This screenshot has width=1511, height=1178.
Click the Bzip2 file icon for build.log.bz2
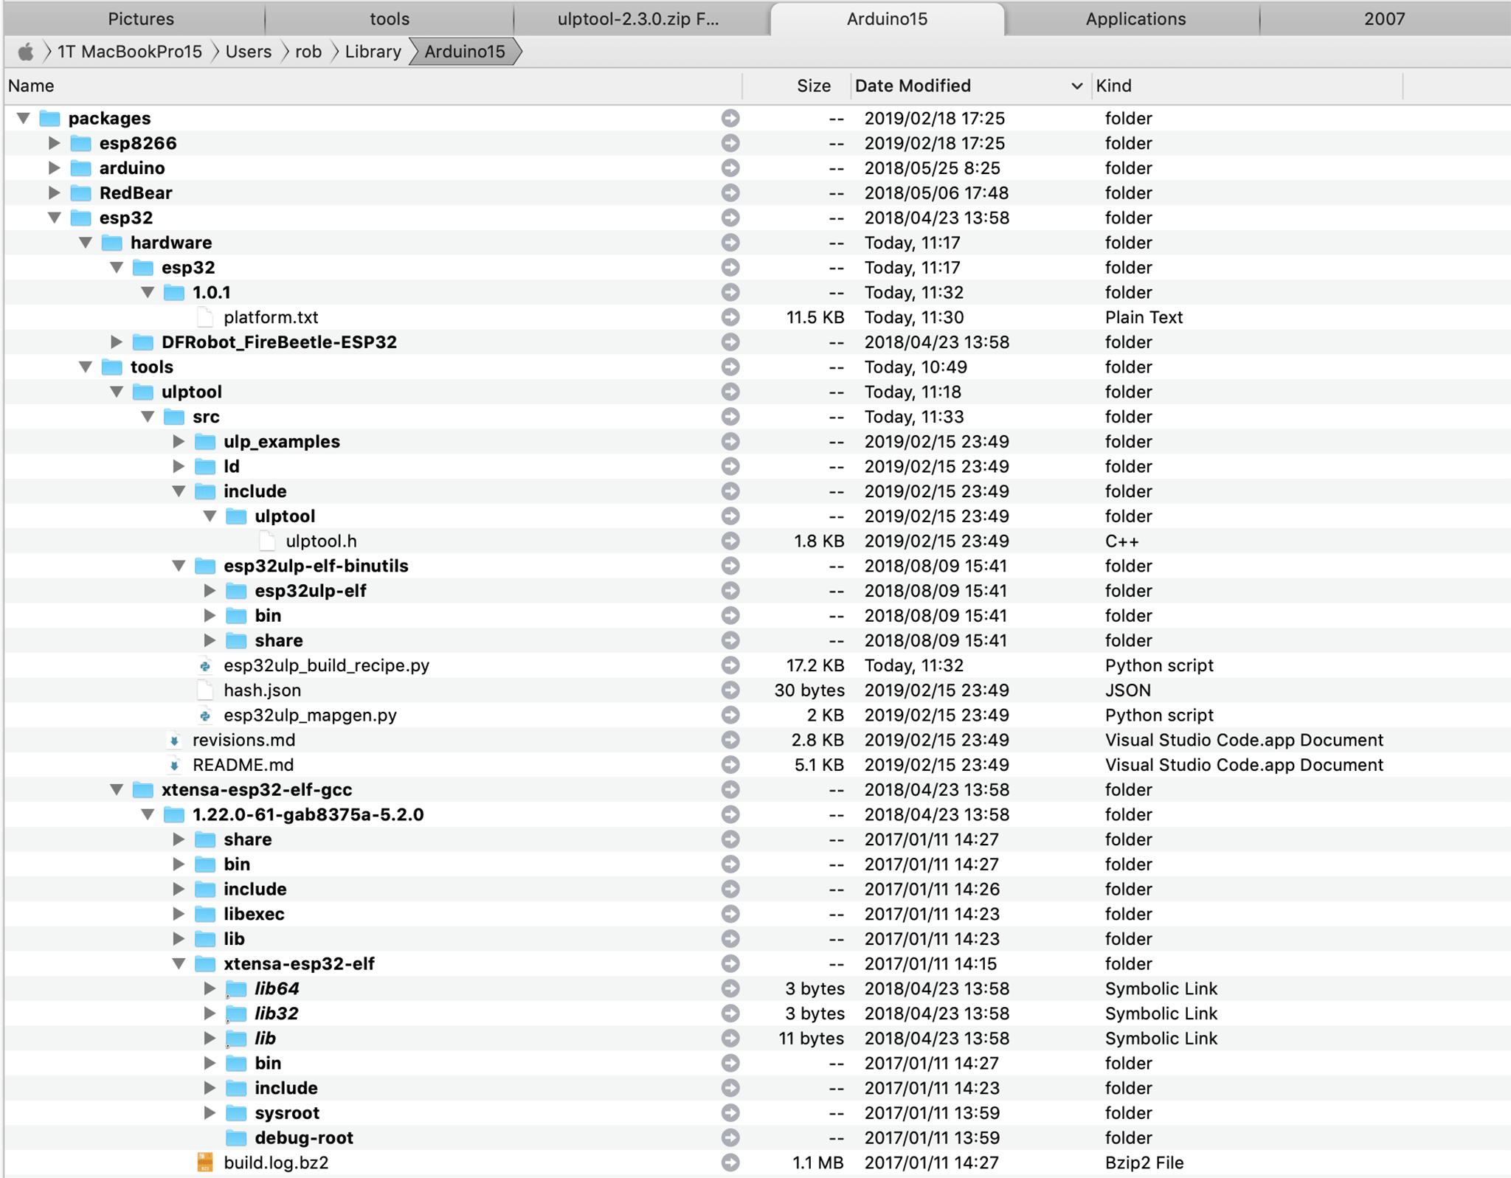click(x=205, y=1163)
